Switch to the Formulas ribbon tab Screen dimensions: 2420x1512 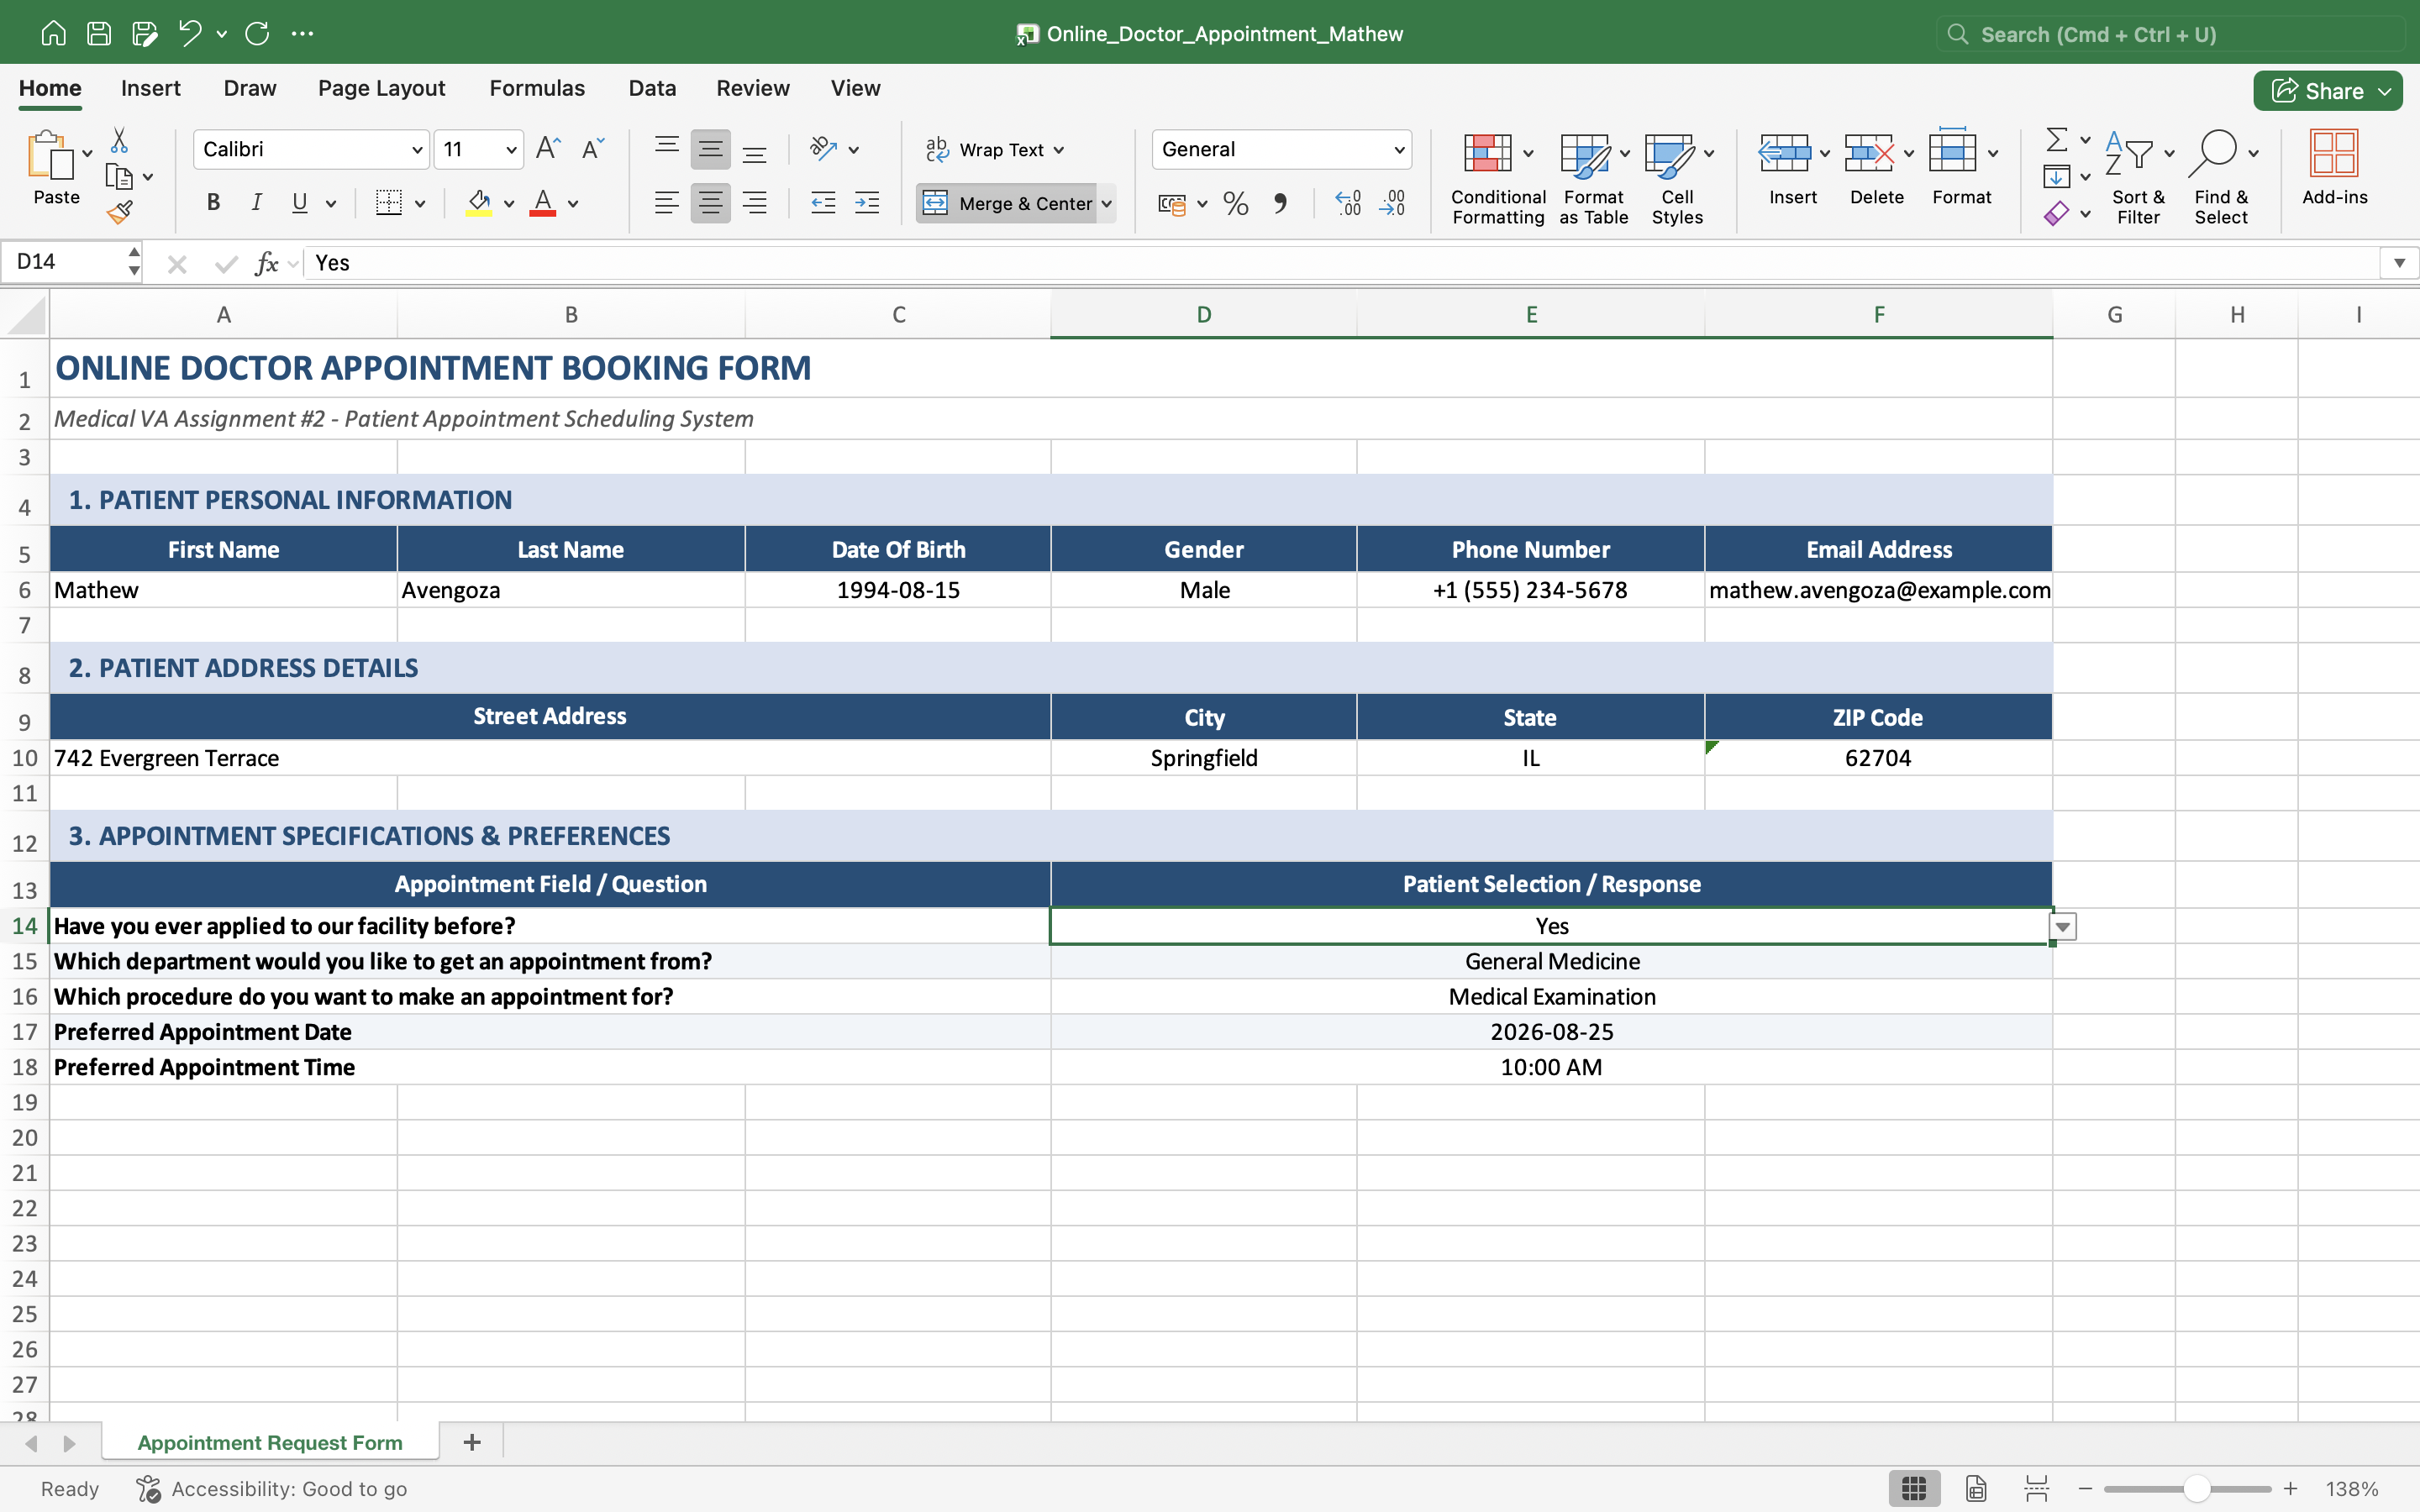coord(537,88)
